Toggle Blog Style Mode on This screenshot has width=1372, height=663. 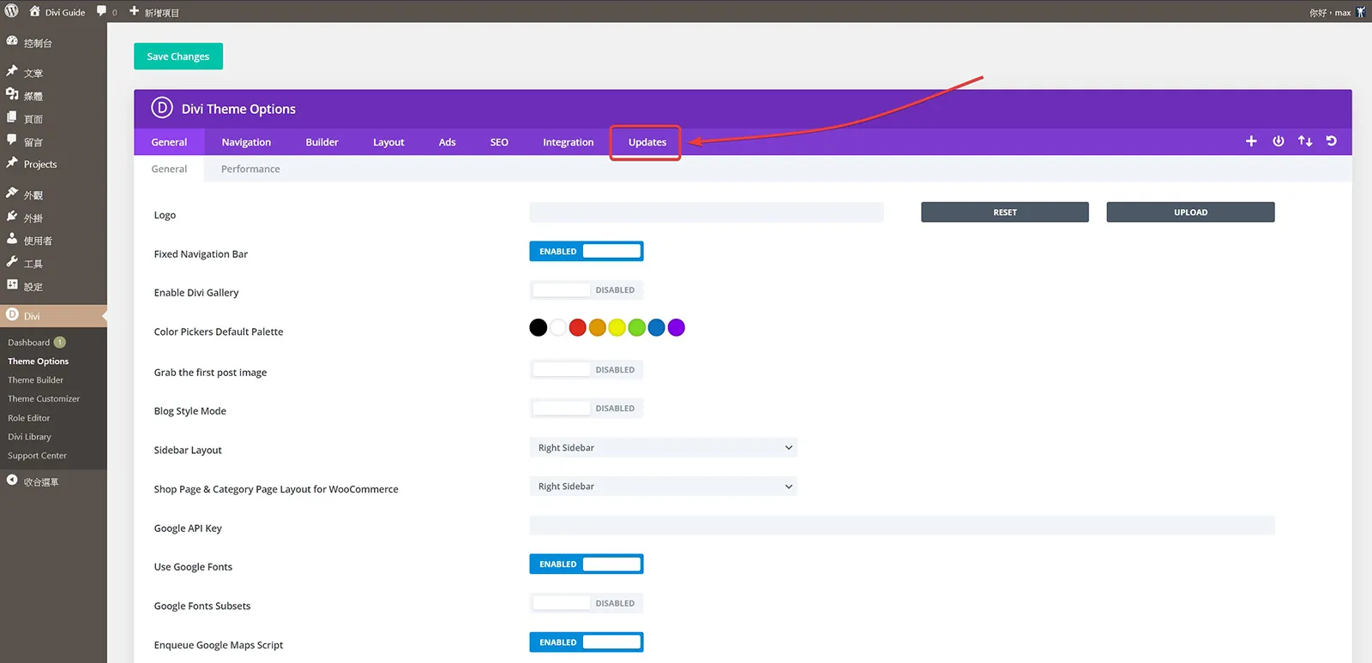[587, 409]
